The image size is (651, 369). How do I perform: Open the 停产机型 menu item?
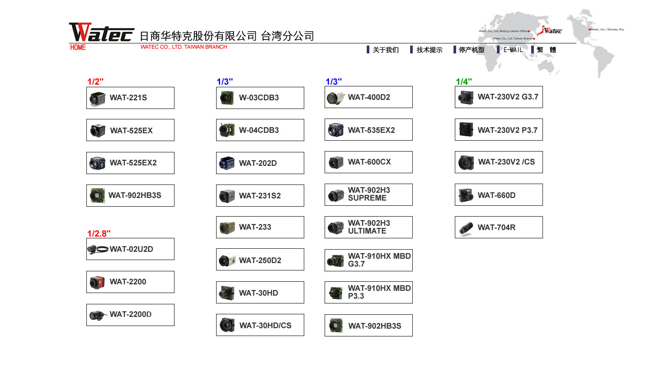[x=471, y=50]
